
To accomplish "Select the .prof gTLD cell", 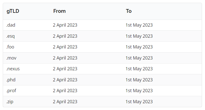I will pos(11,91).
